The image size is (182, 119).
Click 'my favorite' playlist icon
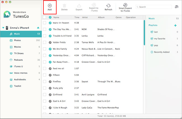coord(152,39)
